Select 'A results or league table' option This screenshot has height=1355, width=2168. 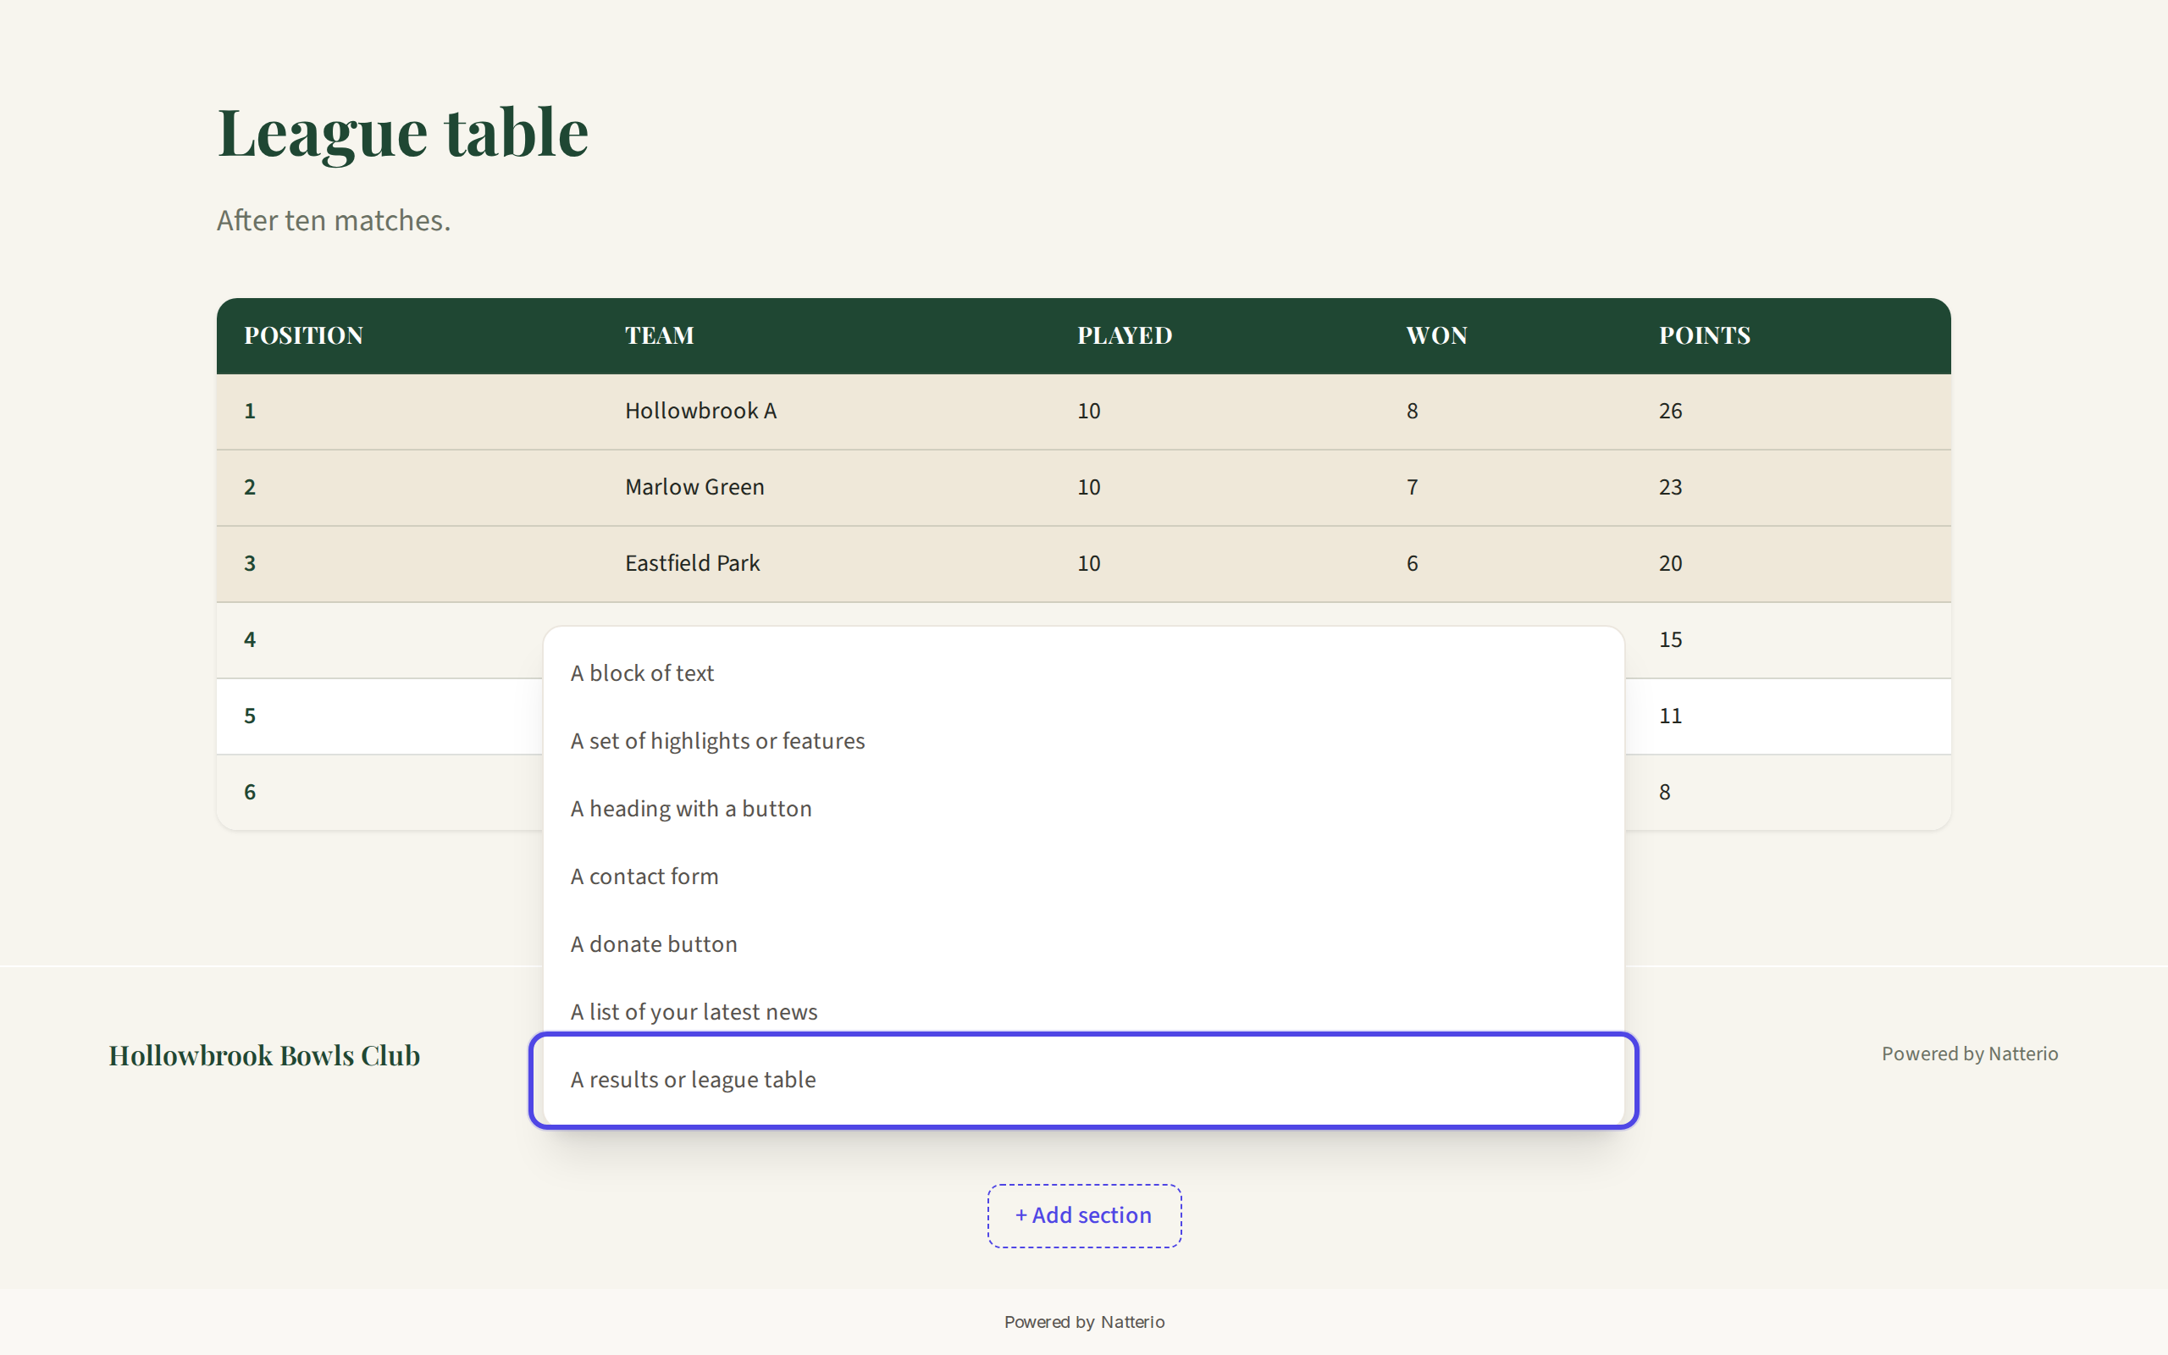[1083, 1080]
